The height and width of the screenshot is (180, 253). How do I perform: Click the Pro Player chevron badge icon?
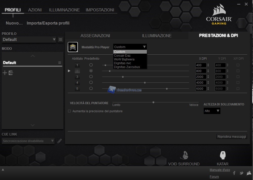coord(73,47)
